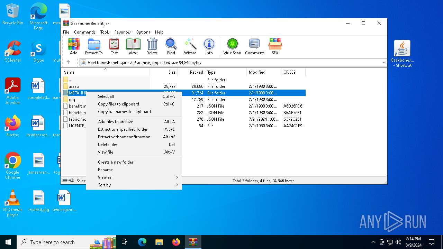Open the Comment toolbar icon

[254, 46]
